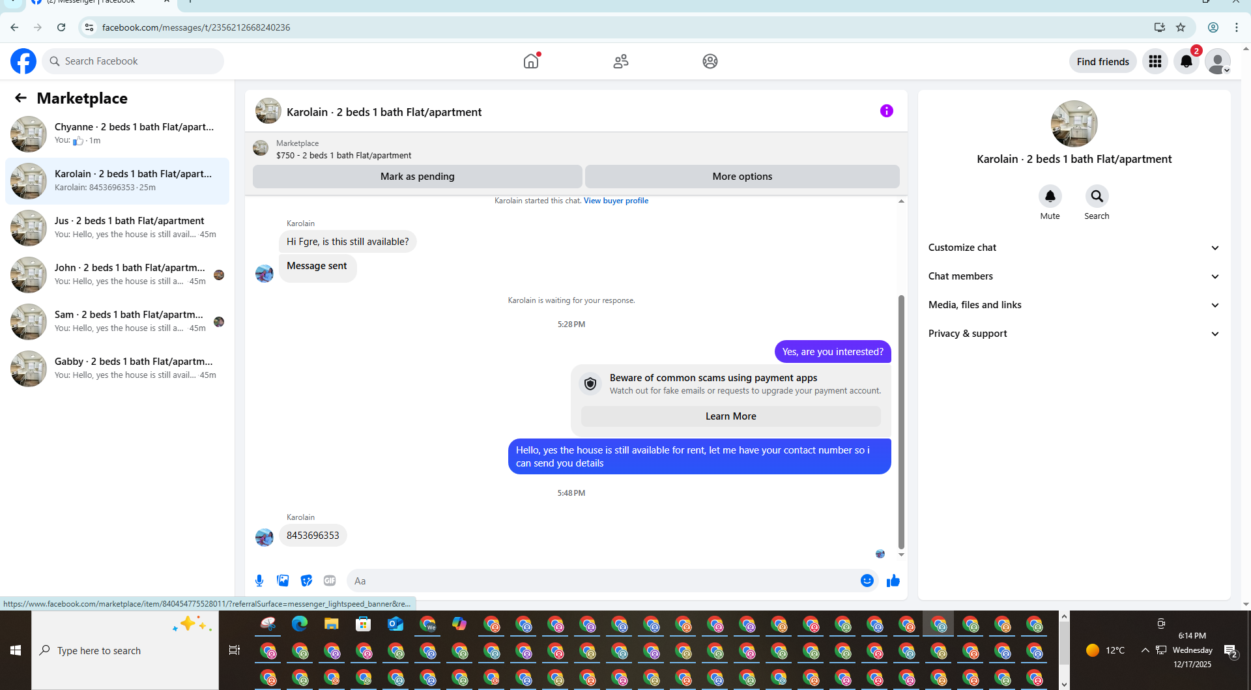Image resolution: width=1251 pixels, height=690 pixels.
Task: Choose a GIF icon
Action: (330, 581)
